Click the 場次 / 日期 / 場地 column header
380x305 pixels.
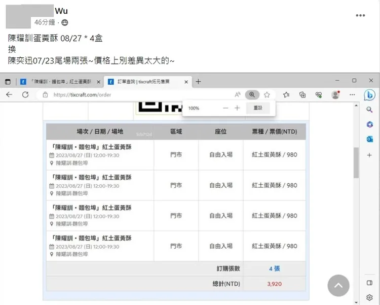pyautogui.click(x=100, y=131)
